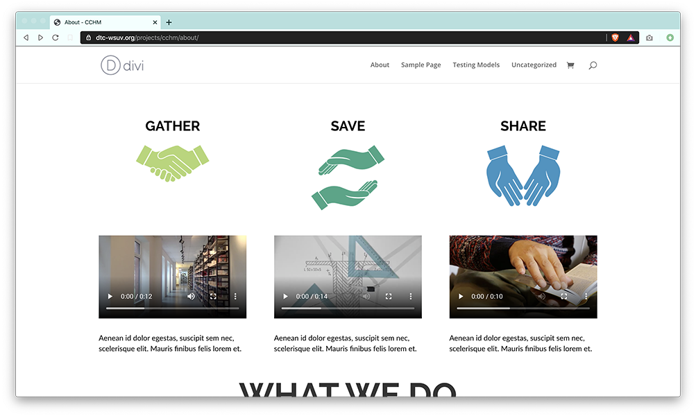This screenshot has height=416, width=696.
Task: Open the Testing Models menu item
Action: (476, 64)
